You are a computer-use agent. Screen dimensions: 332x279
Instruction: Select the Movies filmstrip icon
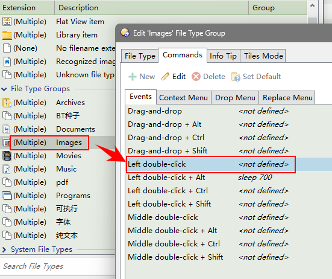pos(7,156)
